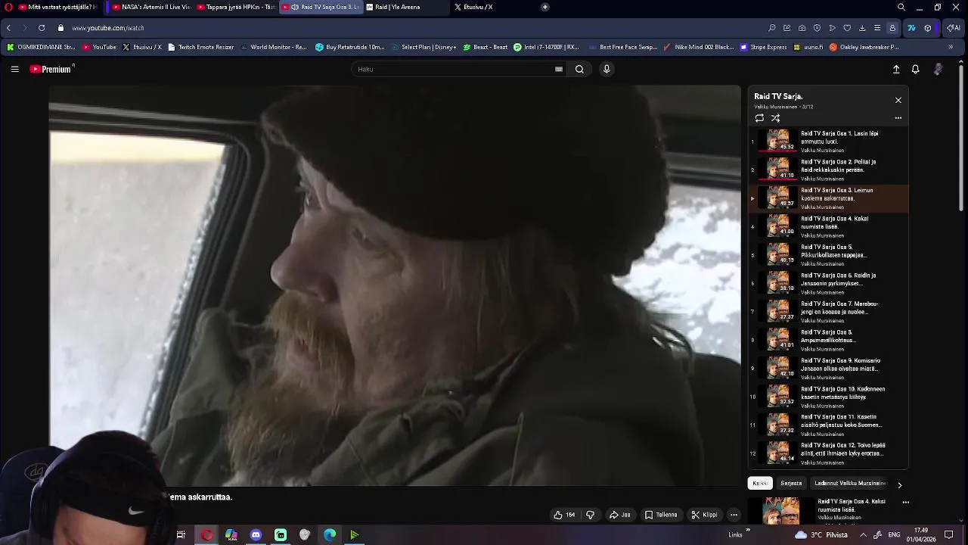Select Raid TV Sarja Osa 5 playlist entry
The width and height of the screenshot is (968, 545).
pyautogui.click(x=828, y=254)
